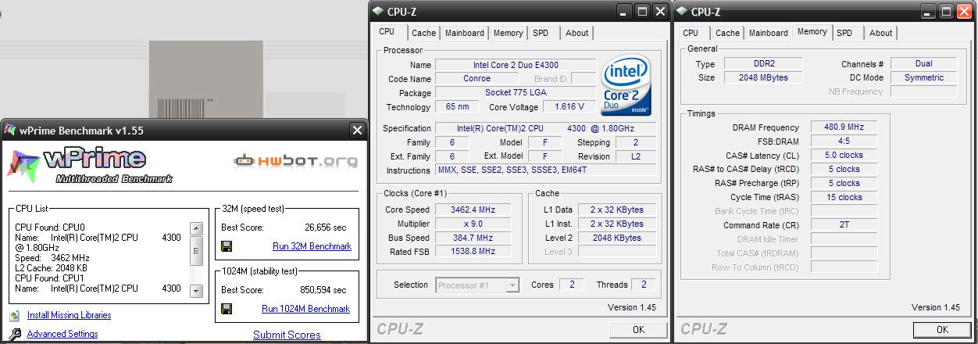Open the Advanced Settings link
This screenshot has height=344, width=978.
(62, 335)
